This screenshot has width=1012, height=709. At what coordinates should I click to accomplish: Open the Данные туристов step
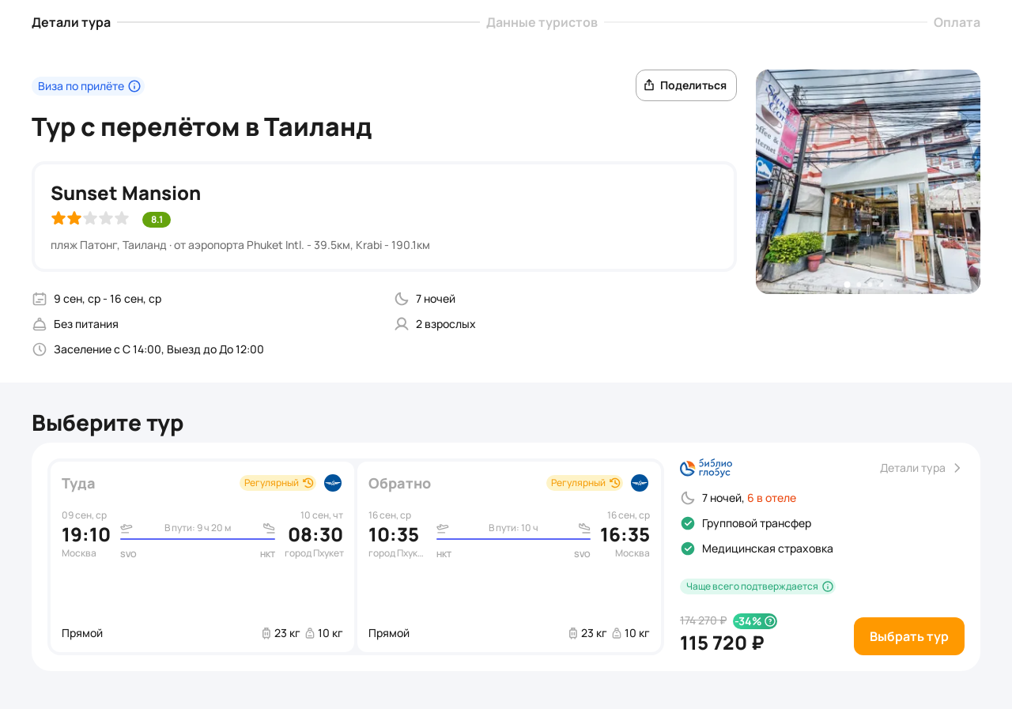(x=542, y=22)
